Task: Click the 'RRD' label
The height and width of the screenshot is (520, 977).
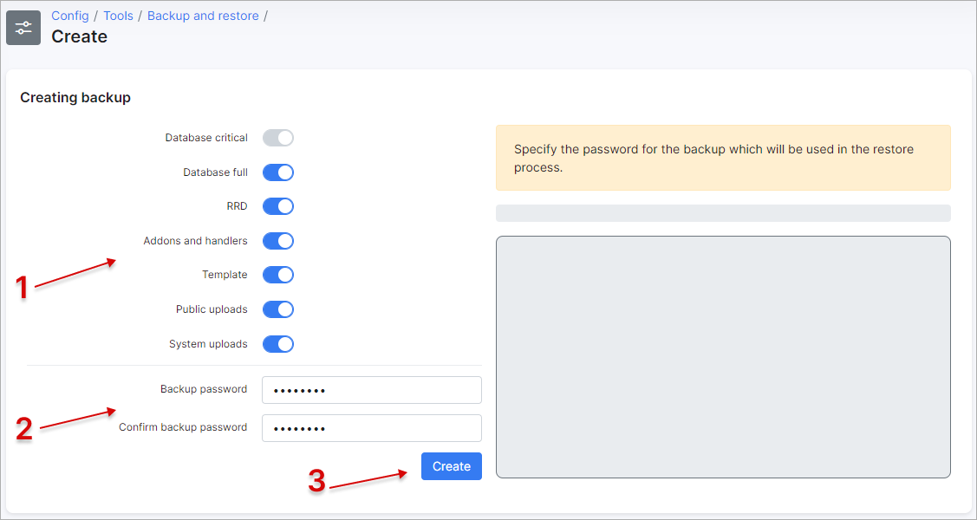Action: tap(238, 206)
